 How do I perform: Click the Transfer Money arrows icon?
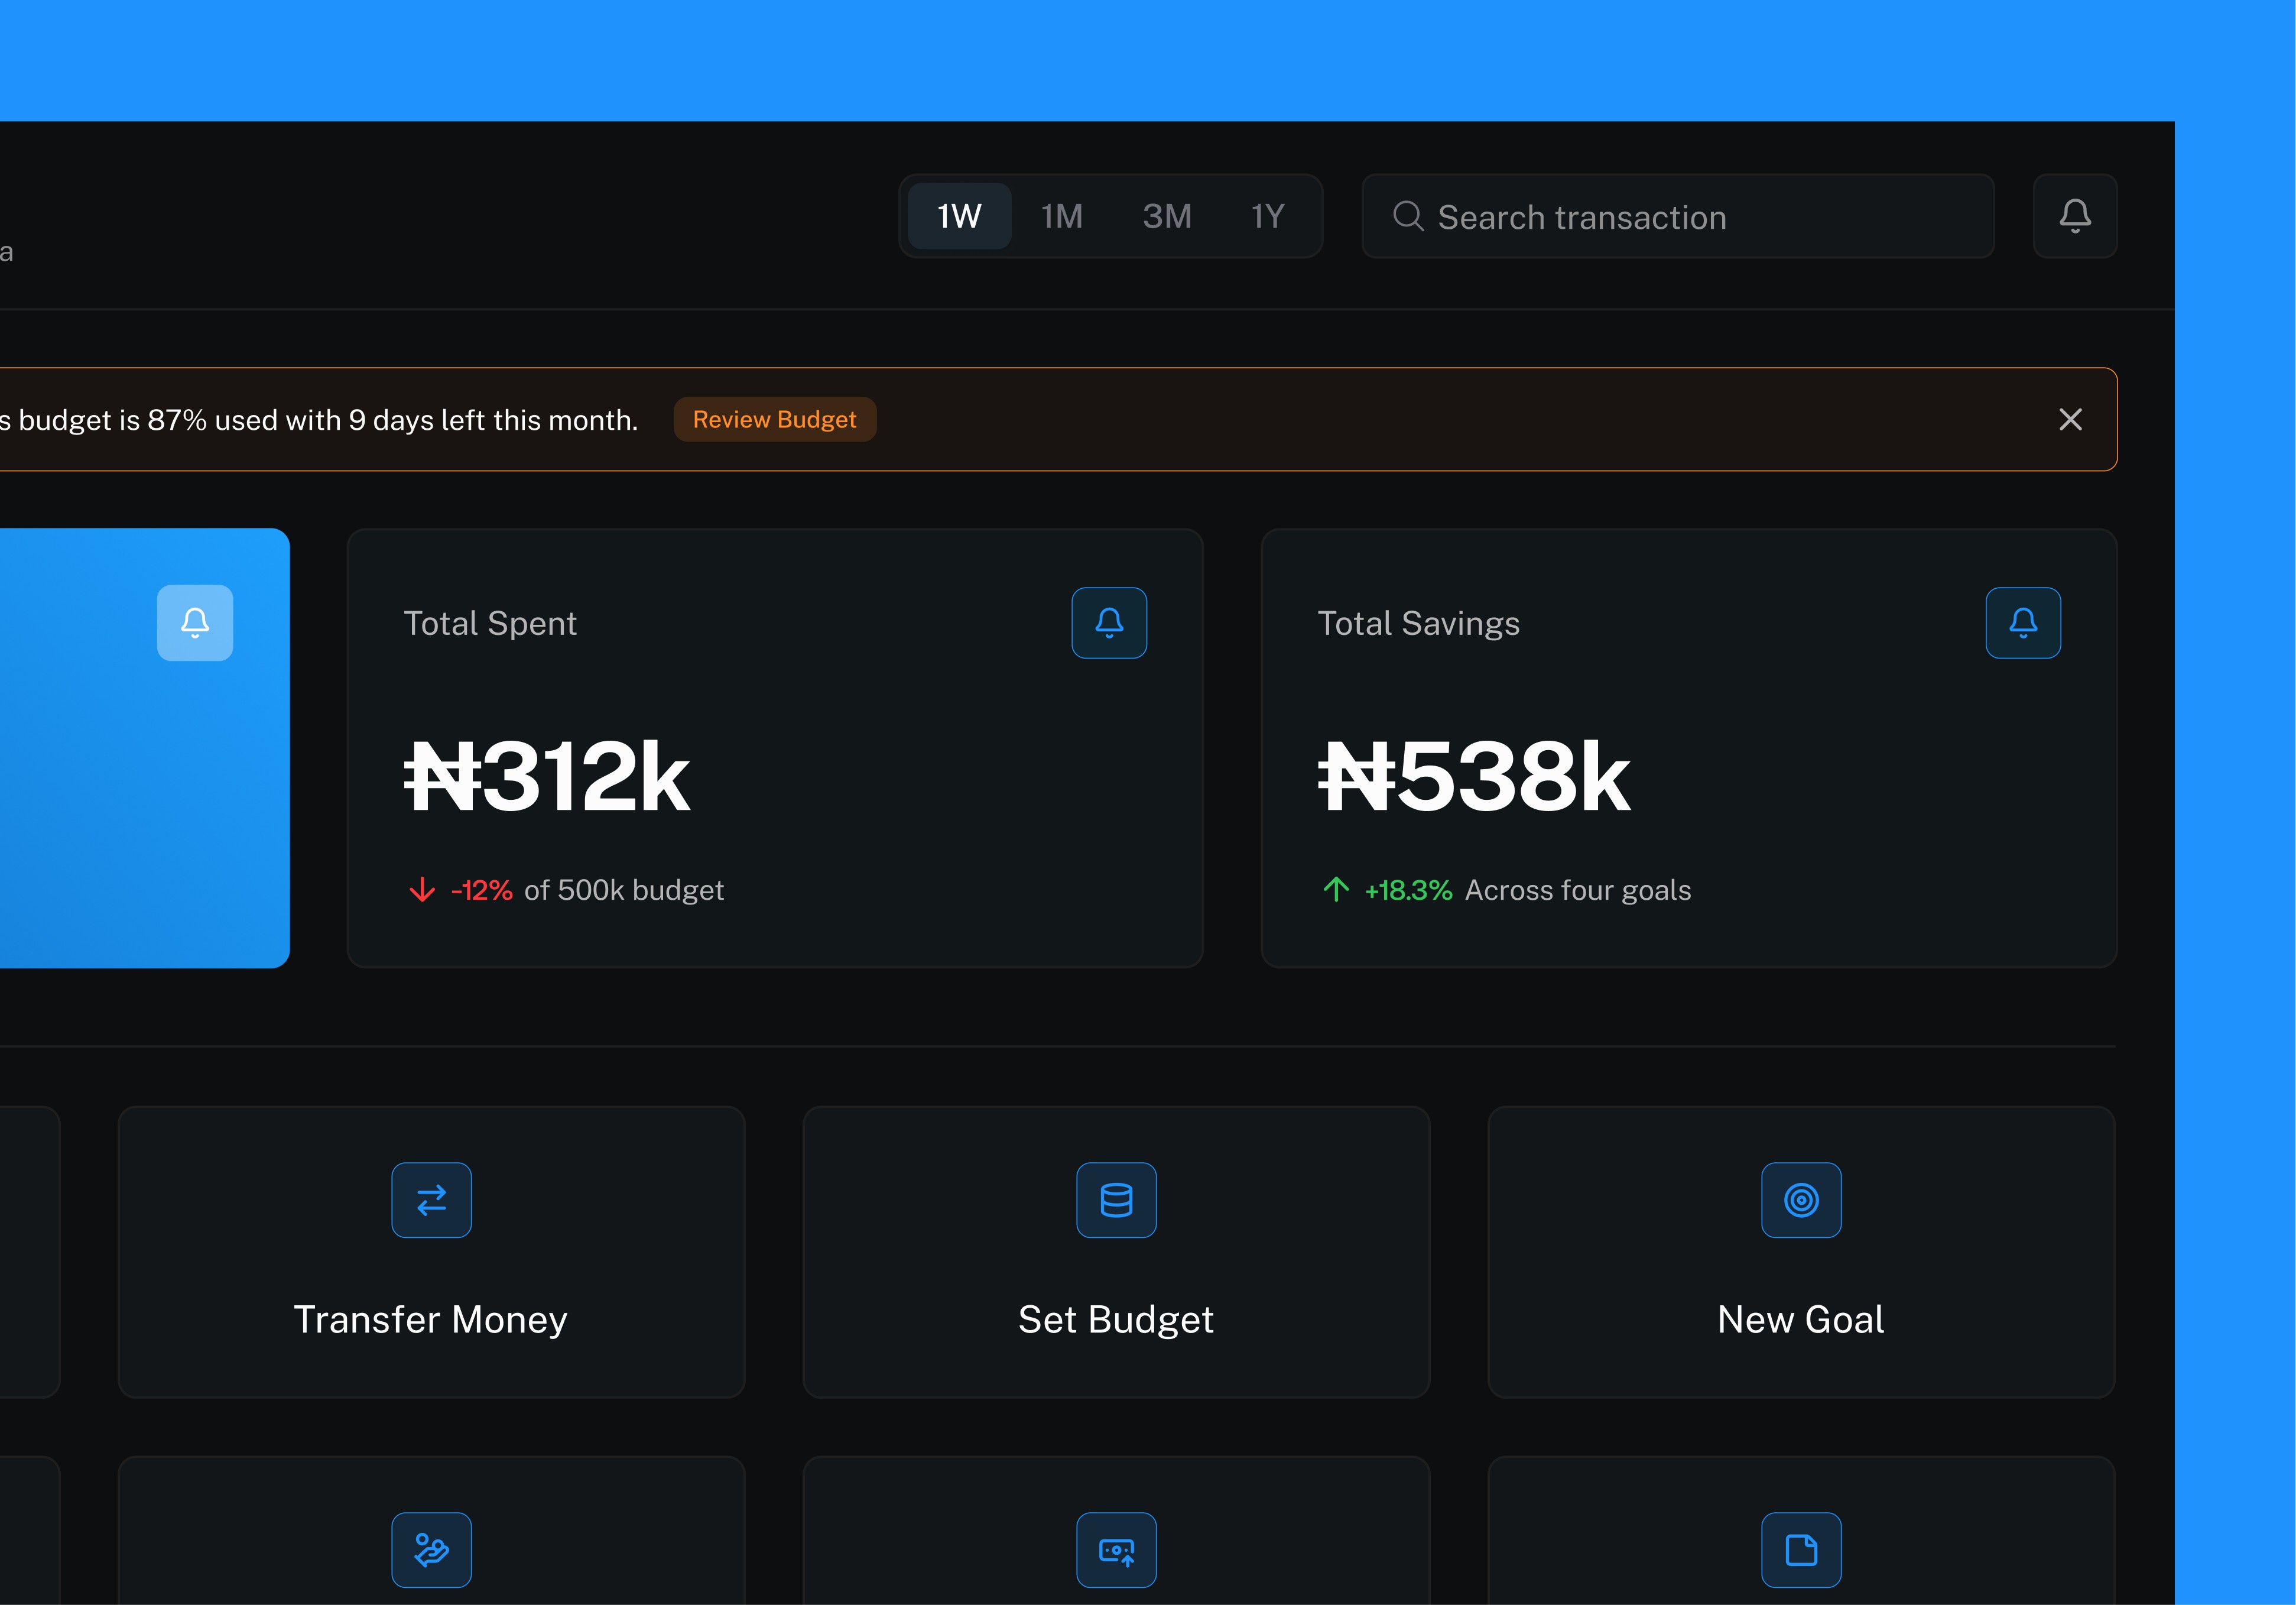(x=431, y=1200)
